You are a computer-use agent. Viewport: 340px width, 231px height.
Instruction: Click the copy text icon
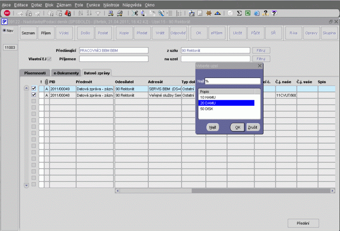pos(143,14)
